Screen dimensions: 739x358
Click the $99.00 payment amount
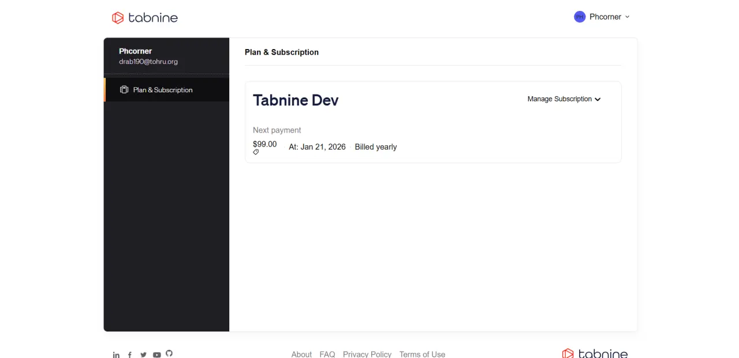coord(265,144)
